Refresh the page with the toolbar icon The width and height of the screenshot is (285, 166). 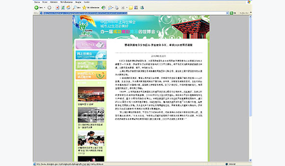[63, 8]
